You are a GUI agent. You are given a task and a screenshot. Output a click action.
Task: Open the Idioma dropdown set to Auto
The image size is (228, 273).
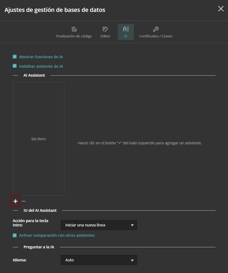99,260
